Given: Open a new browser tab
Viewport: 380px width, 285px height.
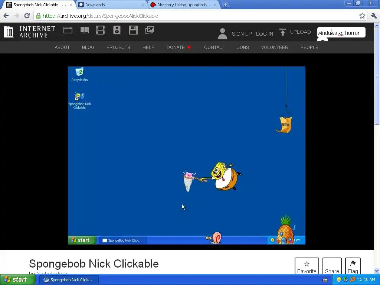Looking at the screenshot, I should pos(225,5).
